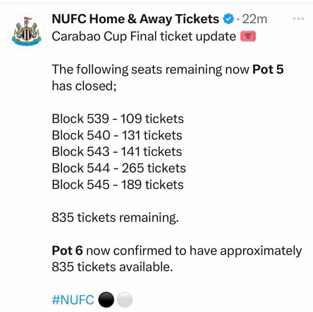Click the black circle emoji
Image resolution: width=313 pixels, height=312 pixels.
click(x=106, y=300)
